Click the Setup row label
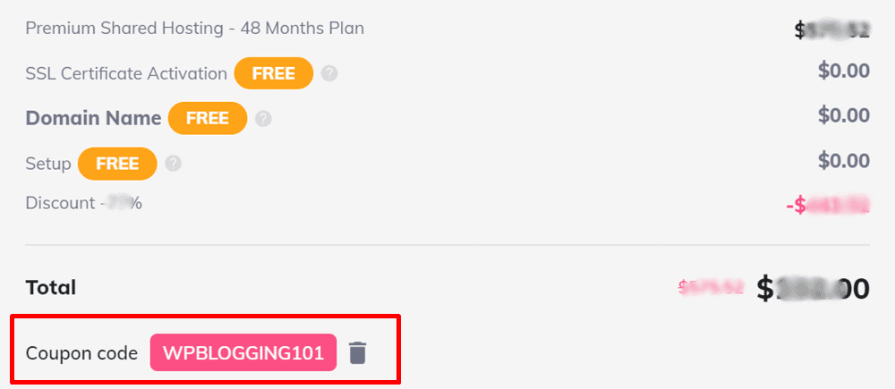This screenshot has width=895, height=389. [x=48, y=165]
